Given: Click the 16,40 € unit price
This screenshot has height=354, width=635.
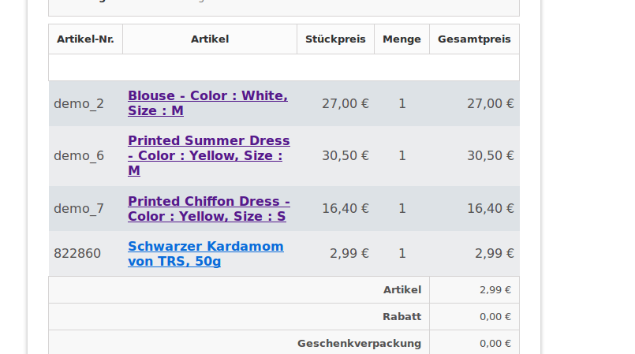Looking at the screenshot, I should (345, 208).
